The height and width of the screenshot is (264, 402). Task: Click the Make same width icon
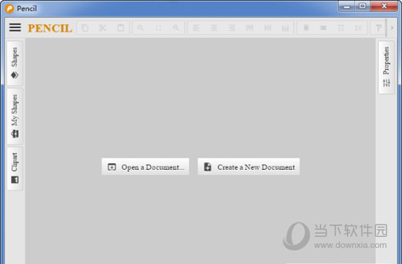(x=306, y=28)
